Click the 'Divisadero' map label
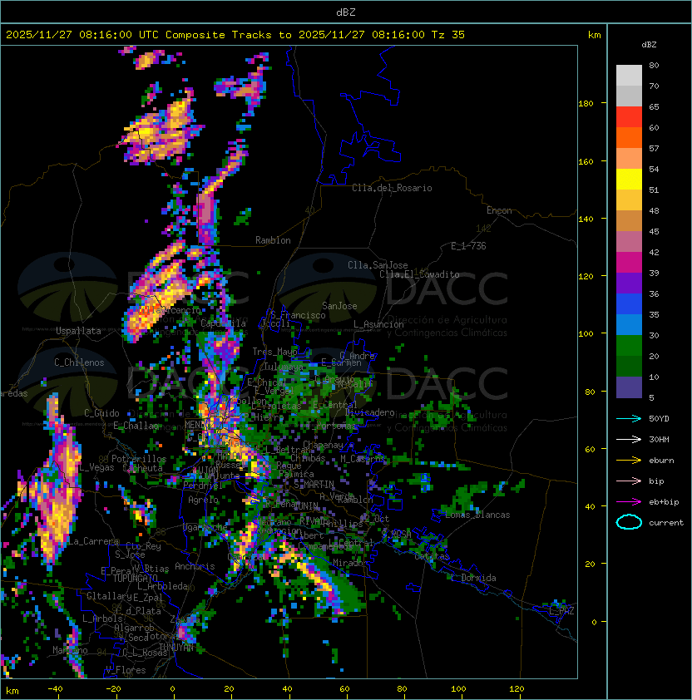692x700 pixels. (x=369, y=412)
